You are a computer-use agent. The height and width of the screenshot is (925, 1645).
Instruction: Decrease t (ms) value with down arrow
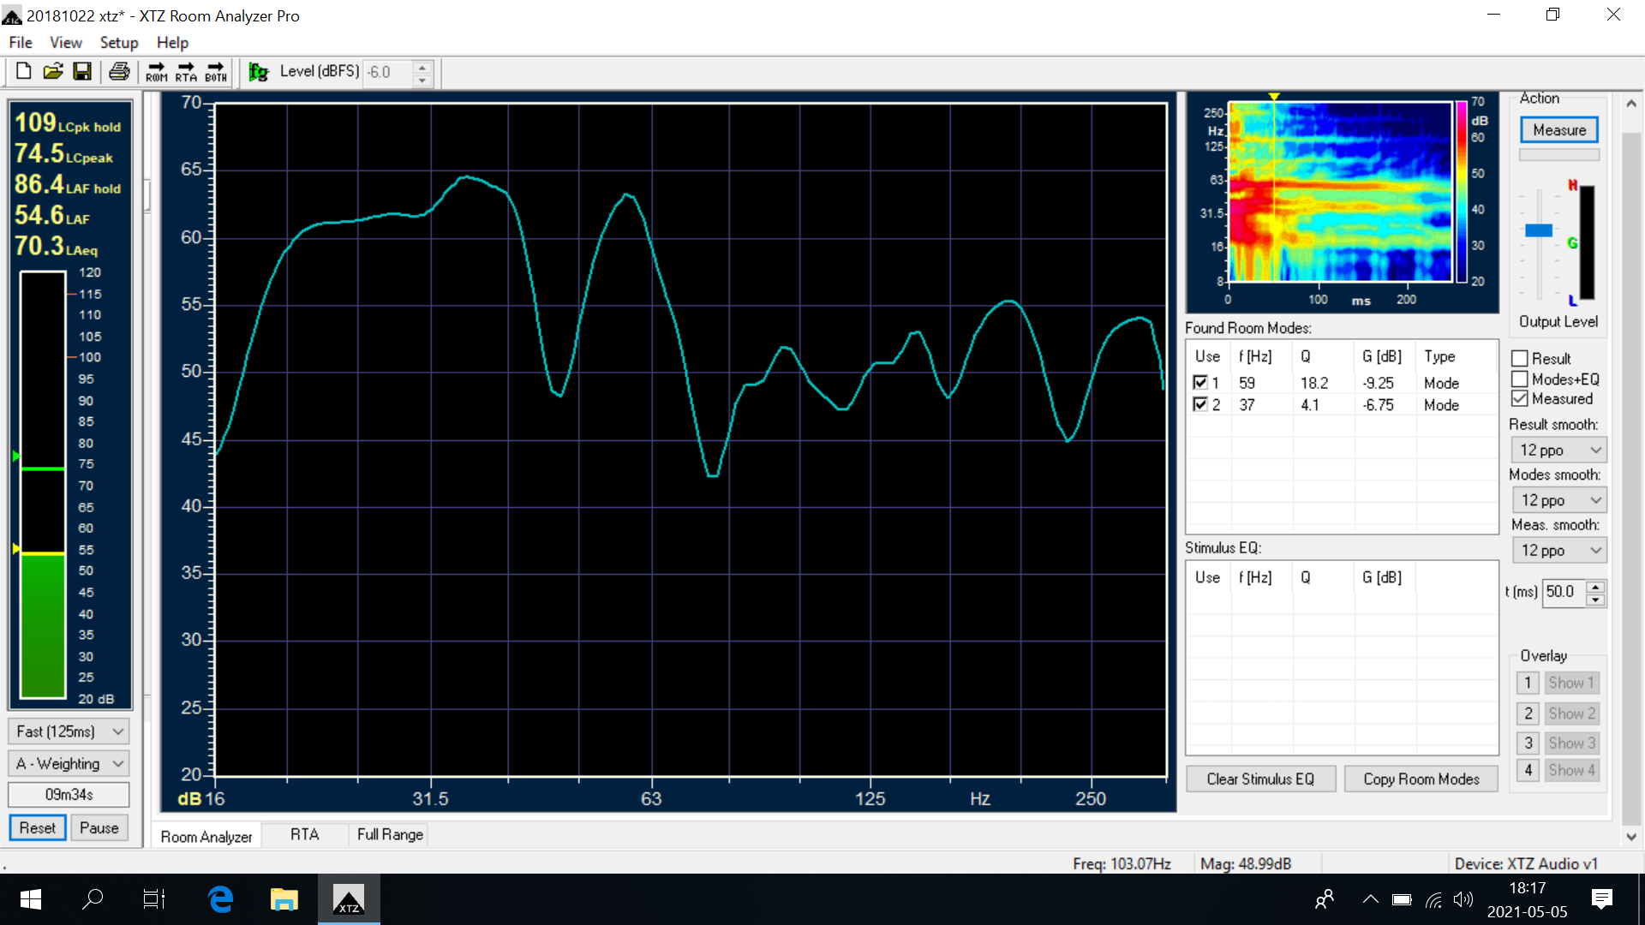point(1595,600)
